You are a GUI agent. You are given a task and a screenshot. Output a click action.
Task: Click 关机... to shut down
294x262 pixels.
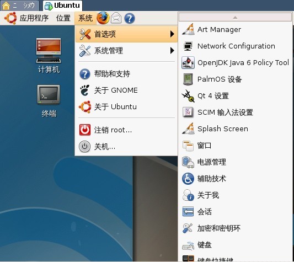[126, 147]
